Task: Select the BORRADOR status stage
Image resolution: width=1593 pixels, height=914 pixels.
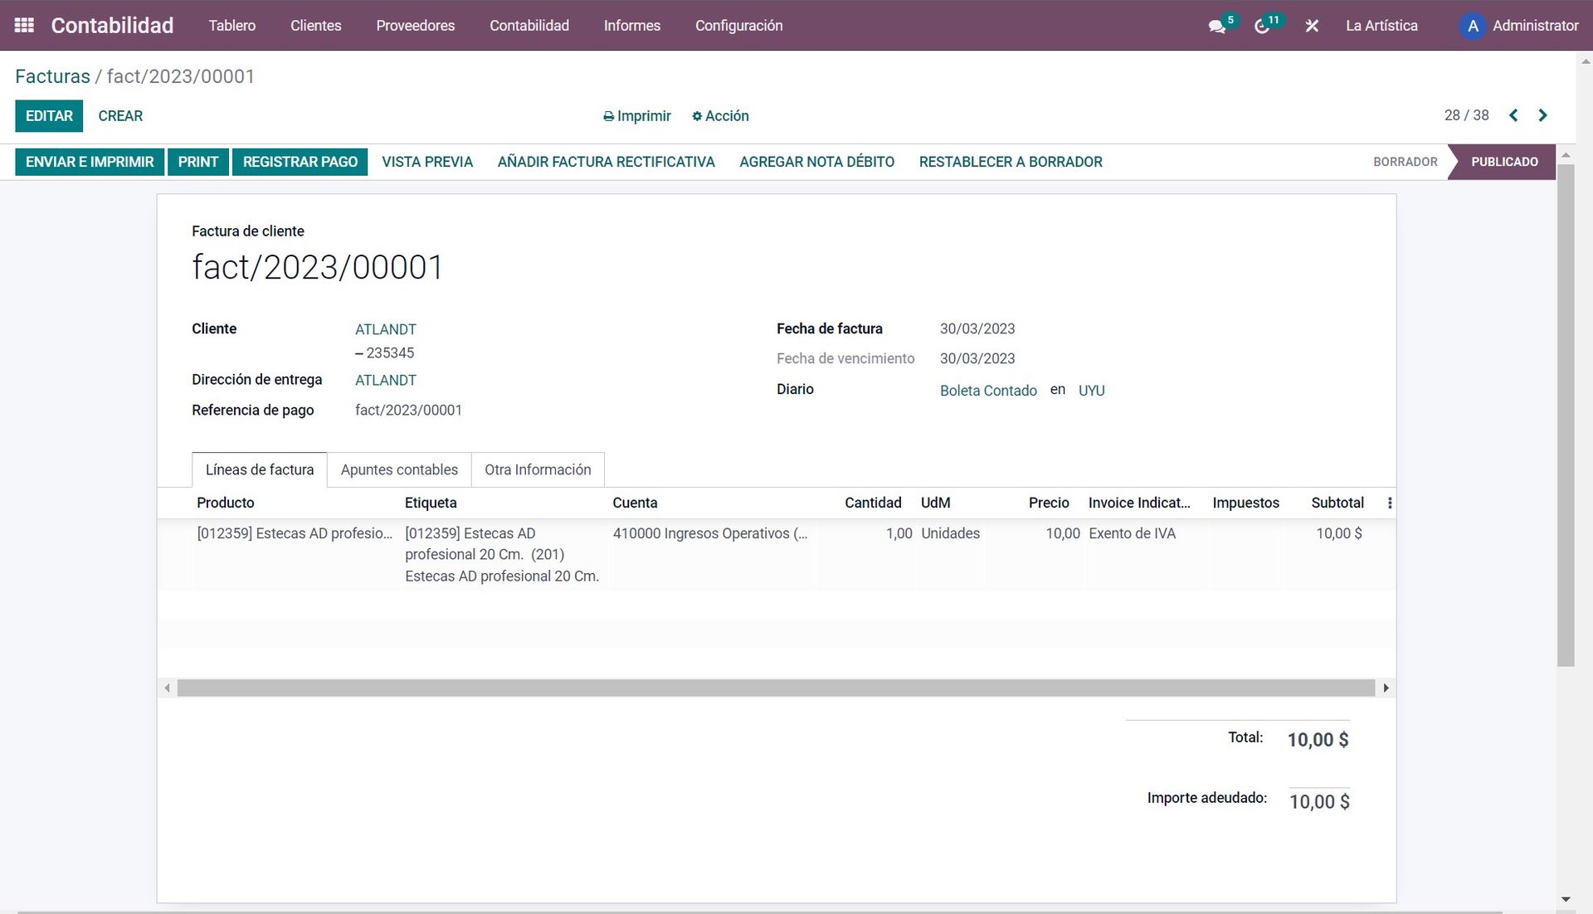Action: (x=1405, y=162)
